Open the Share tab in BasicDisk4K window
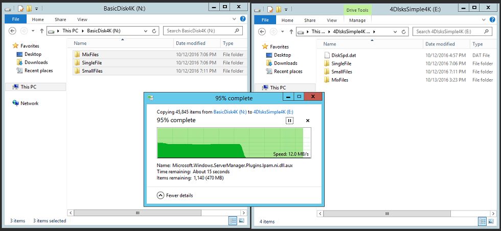Image resolution: width=501 pixels, height=231 pixels. tap(60, 20)
